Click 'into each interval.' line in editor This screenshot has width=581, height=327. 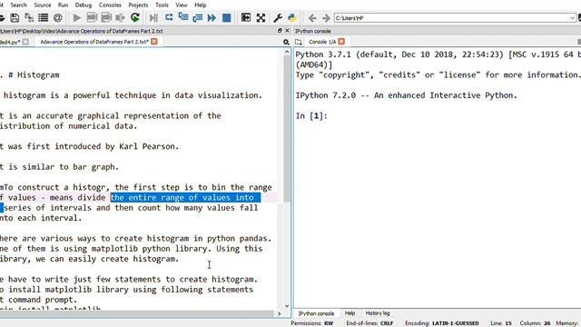(x=41, y=218)
